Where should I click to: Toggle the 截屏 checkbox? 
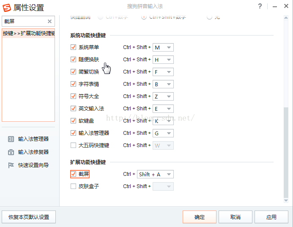pyautogui.click(x=73, y=174)
